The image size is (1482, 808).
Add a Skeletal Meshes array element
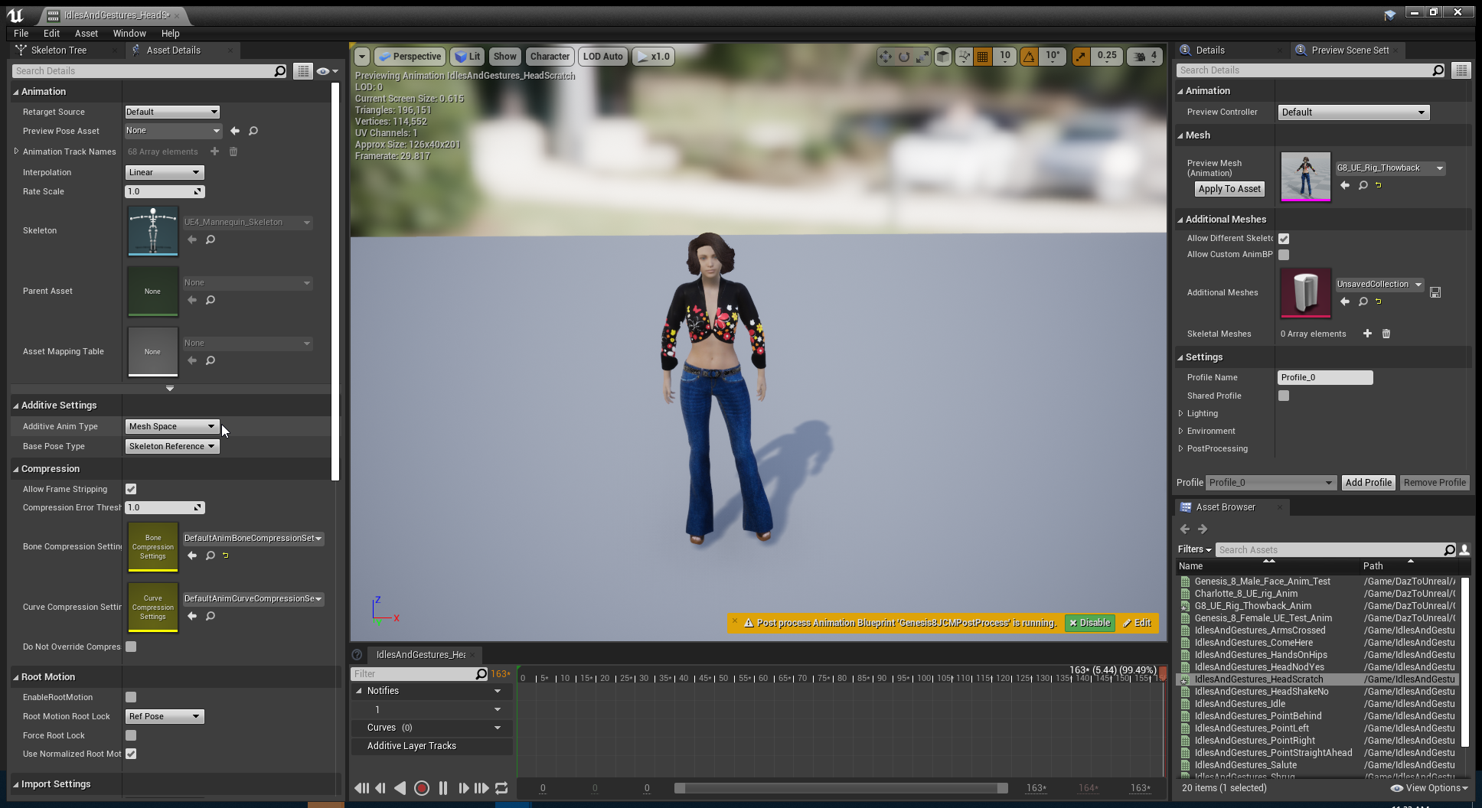coord(1367,334)
